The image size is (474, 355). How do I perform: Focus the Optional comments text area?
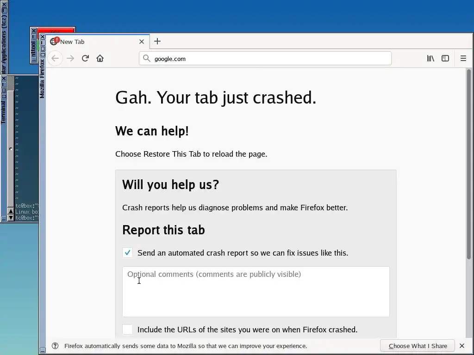[x=256, y=292]
